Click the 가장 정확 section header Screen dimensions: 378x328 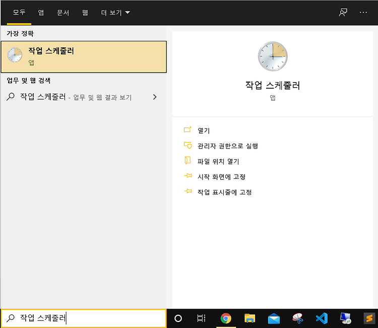tap(20, 33)
